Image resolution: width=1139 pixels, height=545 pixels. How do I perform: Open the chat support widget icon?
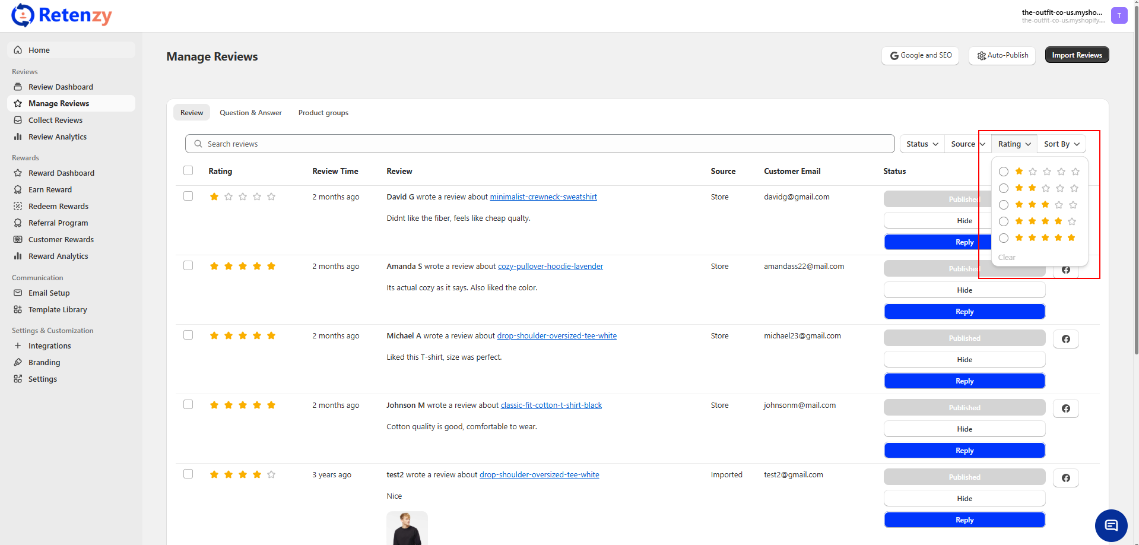point(1111,525)
